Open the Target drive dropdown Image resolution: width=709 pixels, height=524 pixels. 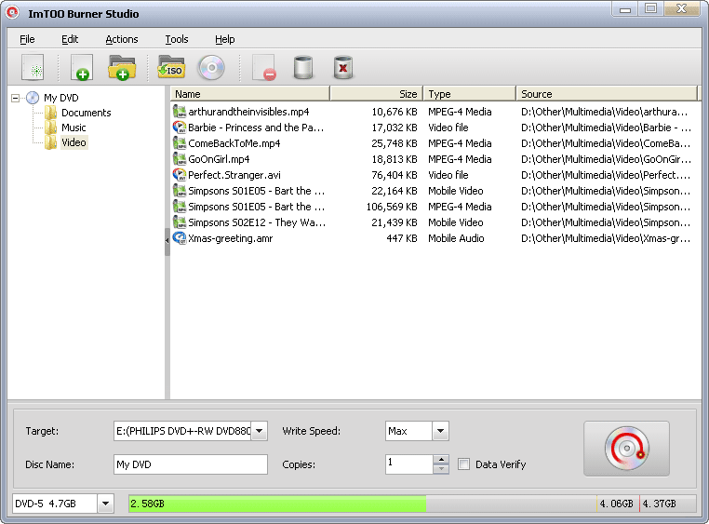coord(259,431)
